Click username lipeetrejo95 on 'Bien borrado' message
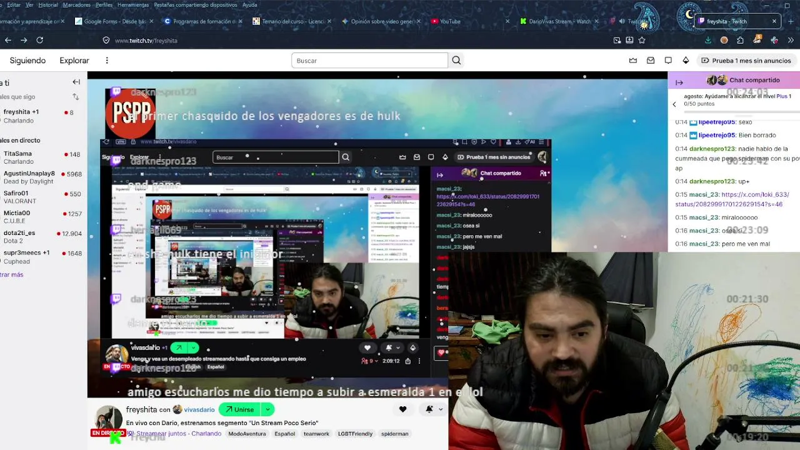This screenshot has height=450, width=800. (x=716, y=135)
